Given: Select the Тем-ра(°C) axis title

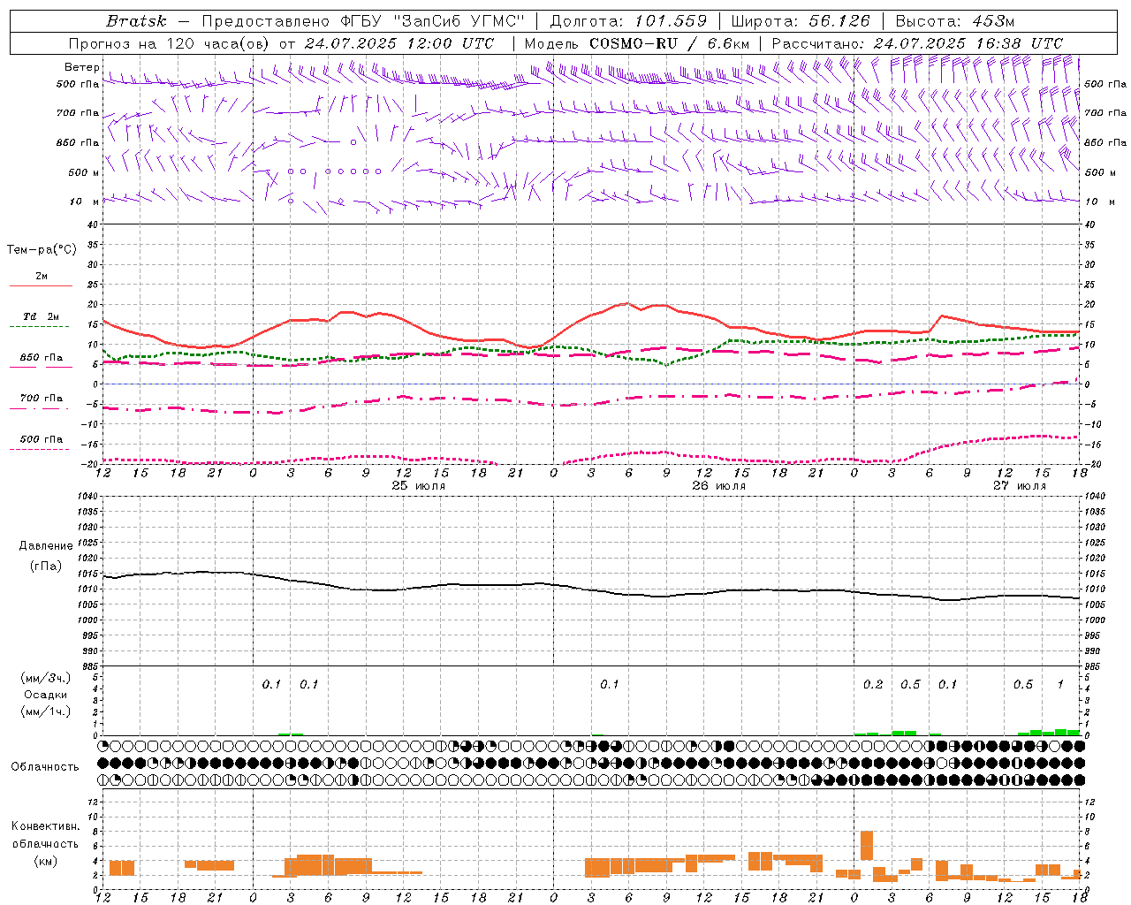Looking at the screenshot, I should [x=42, y=250].
